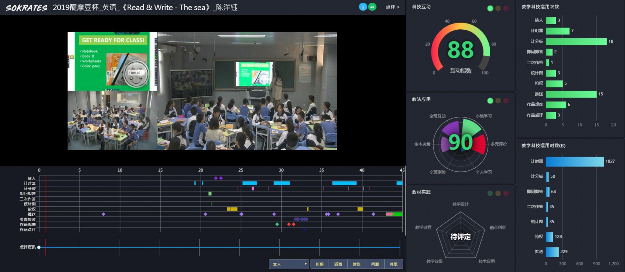
Task: Click the 新颖 comment tag button
Action: 320,264
